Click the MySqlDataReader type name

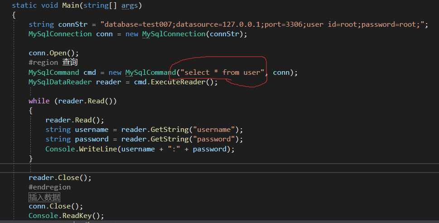(60, 82)
